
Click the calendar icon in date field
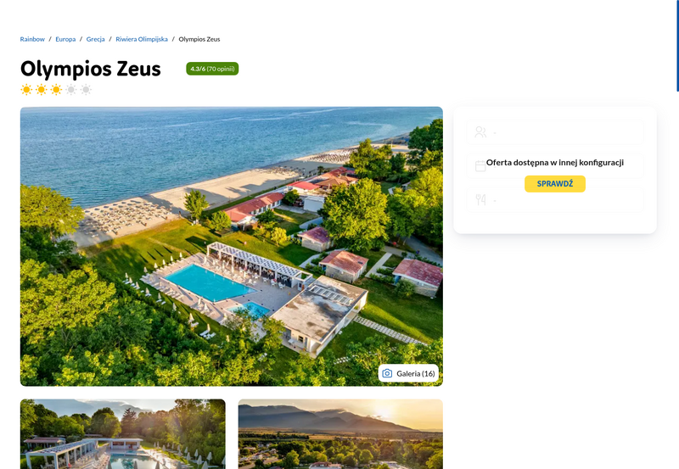(x=480, y=166)
